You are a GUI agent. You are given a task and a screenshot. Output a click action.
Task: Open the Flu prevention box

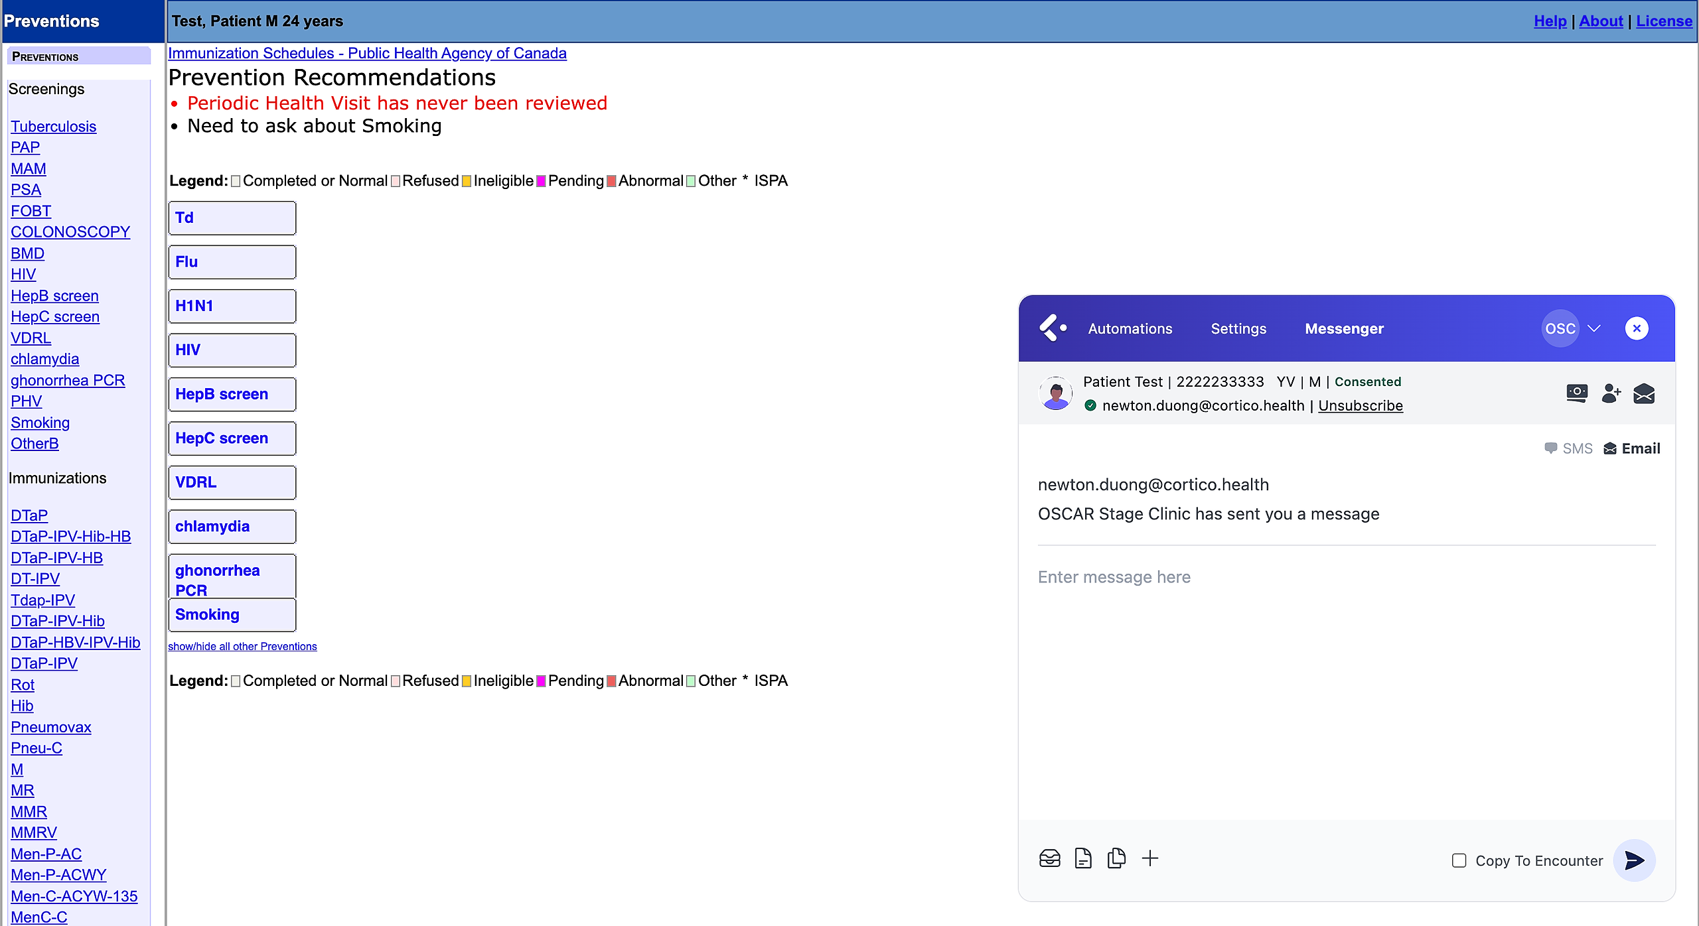[x=232, y=262]
